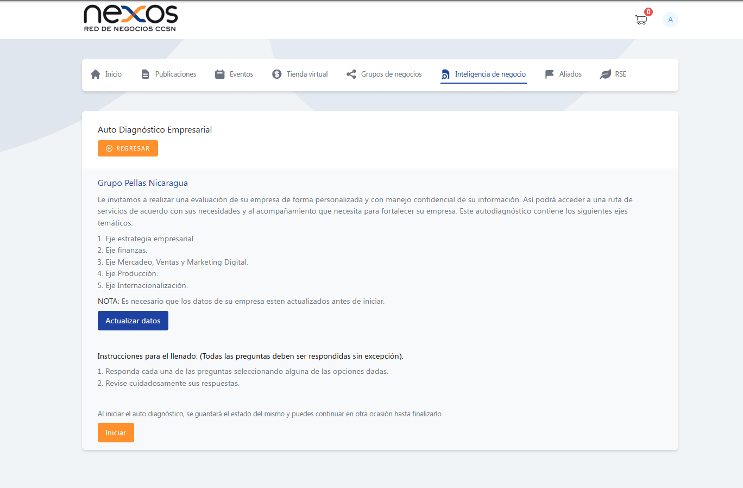Click the 'RED DE NEGOCIOS CCSN' tagline
743x488 pixels.
pos(130,29)
